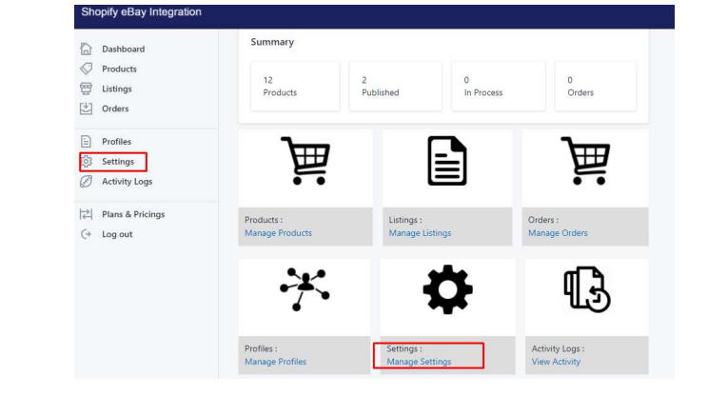
Task: Click the Activity Logs icon in sidebar
Action: click(x=86, y=181)
